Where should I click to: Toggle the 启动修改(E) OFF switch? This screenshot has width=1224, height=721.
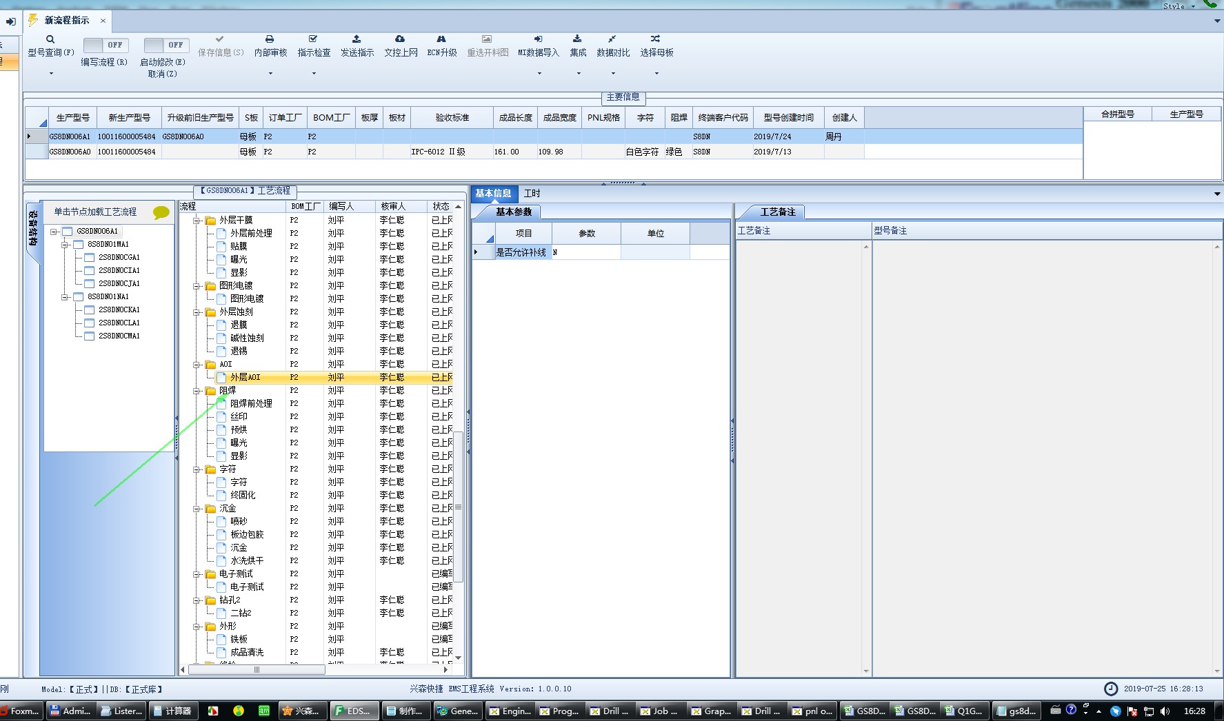coord(166,45)
